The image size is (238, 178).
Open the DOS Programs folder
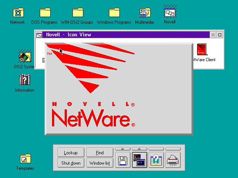(45, 13)
